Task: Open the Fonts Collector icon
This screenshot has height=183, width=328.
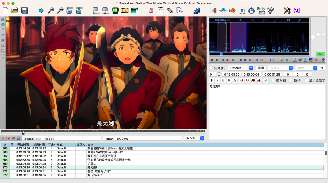Action: click(x=180, y=10)
